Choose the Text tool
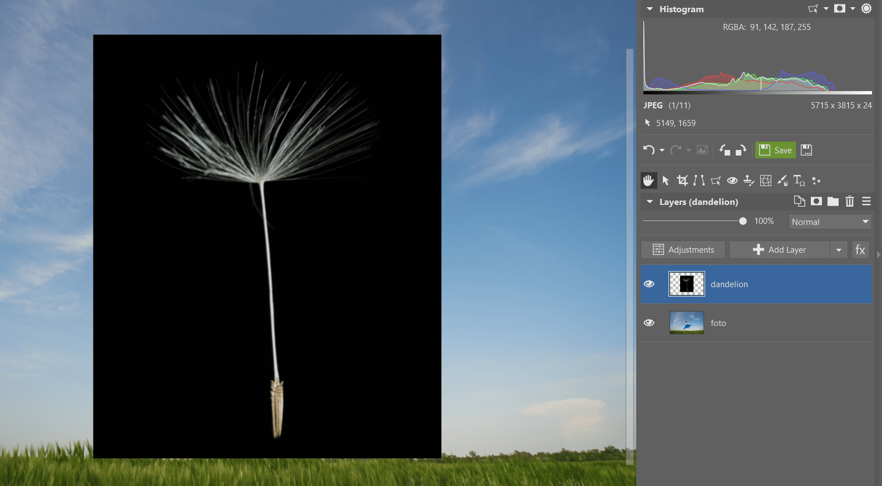The height and width of the screenshot is (486, 882). coord(799,181)
